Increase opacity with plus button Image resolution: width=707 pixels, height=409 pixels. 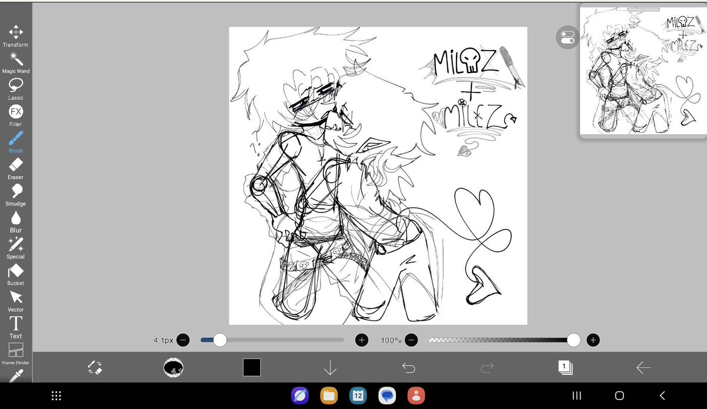(x=593, y=340)
